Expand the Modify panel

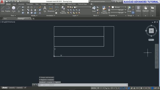click(x=34, y=15)
